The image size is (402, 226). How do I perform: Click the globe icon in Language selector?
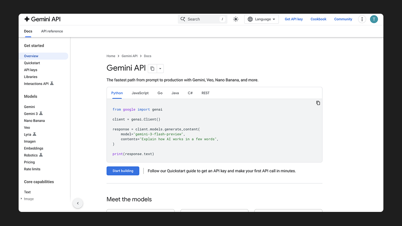click(x=250, y=19)
